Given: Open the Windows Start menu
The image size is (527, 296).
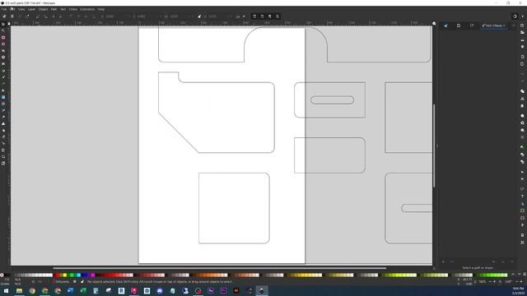Looking at the screenshot, I should pyautogui.click(x=7, y=290).
